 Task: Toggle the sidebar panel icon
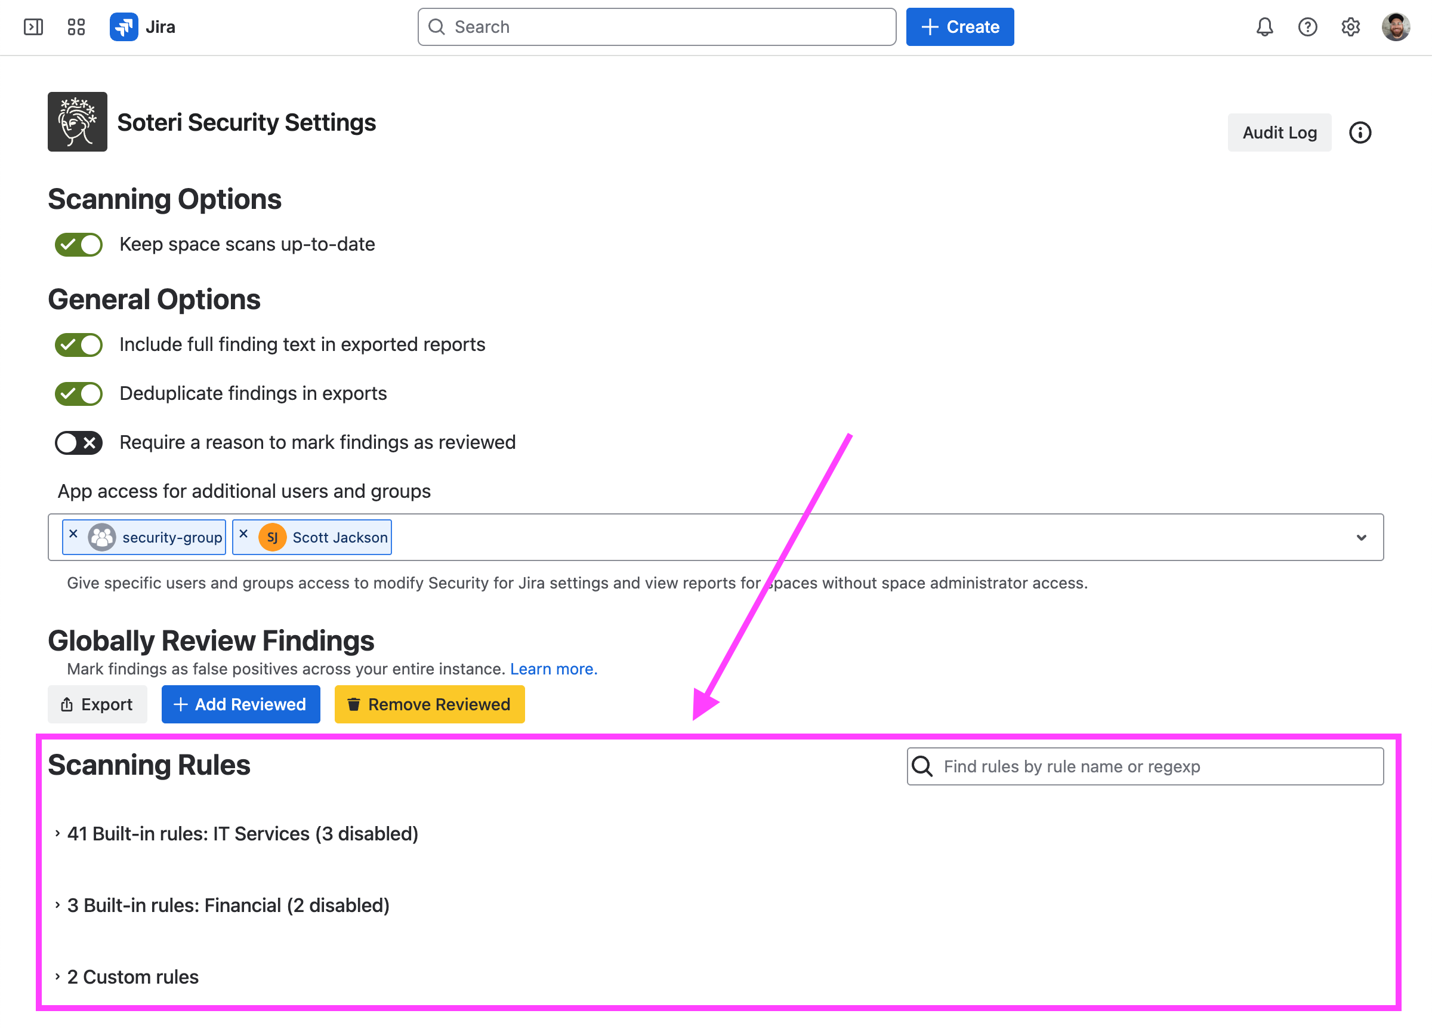(x=33, y=27)
